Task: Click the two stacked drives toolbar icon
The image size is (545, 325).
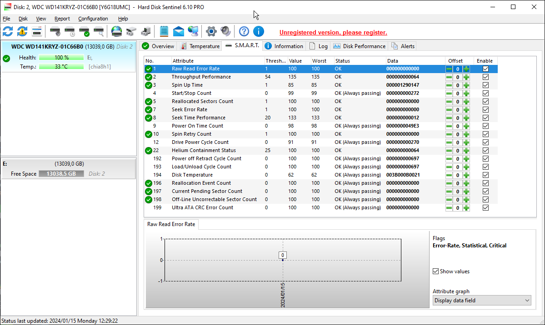Action: click(x=131, y=32)
